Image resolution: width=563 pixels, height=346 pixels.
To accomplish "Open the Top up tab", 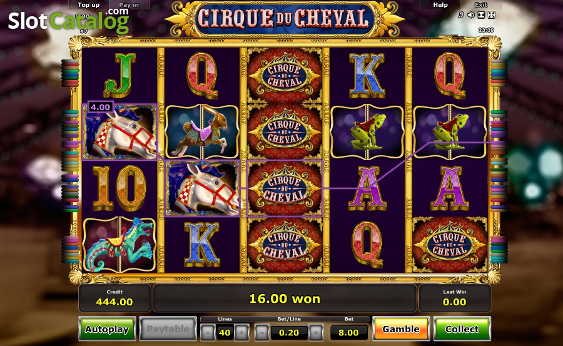I will [89, 4].
